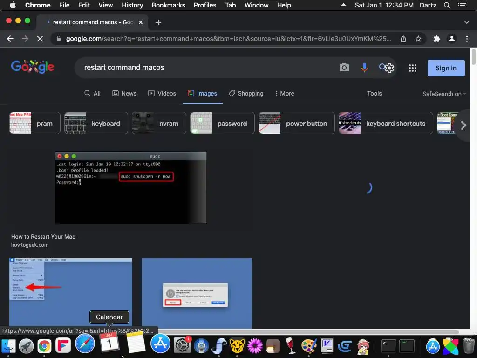Open Terminal from the Dock
The image size is (477, 358).
[388, 346]
